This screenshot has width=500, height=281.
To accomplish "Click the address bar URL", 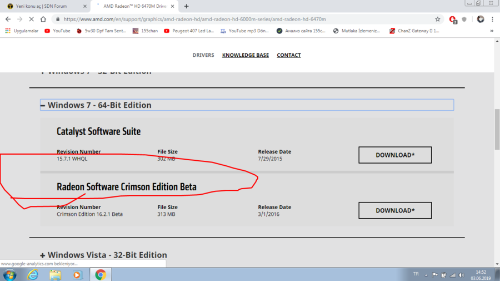I will pyautogui.click(x=194, y=19).
